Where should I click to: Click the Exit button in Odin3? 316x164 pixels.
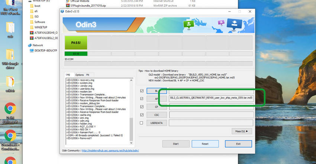pos(238,144)
